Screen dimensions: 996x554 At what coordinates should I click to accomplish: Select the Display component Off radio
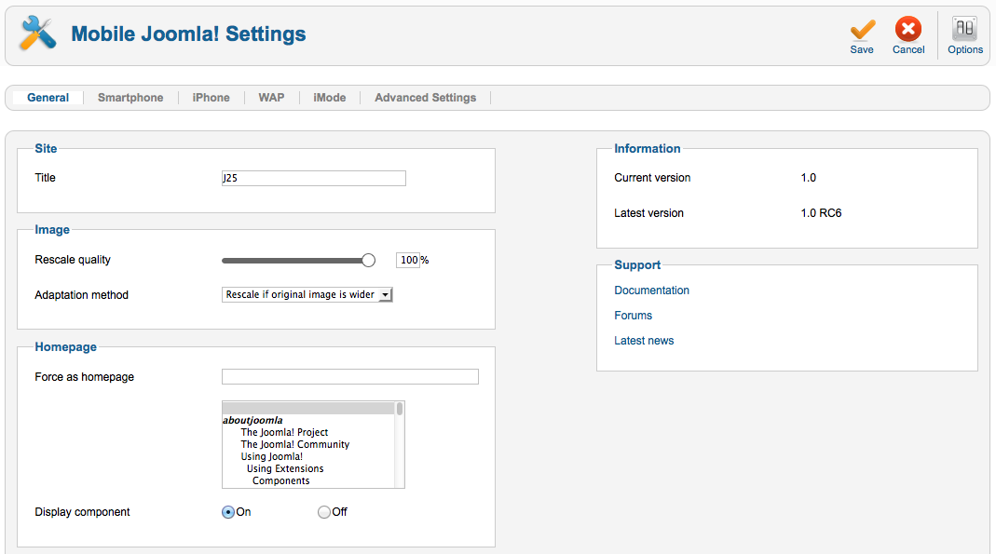tap(324, 512)
